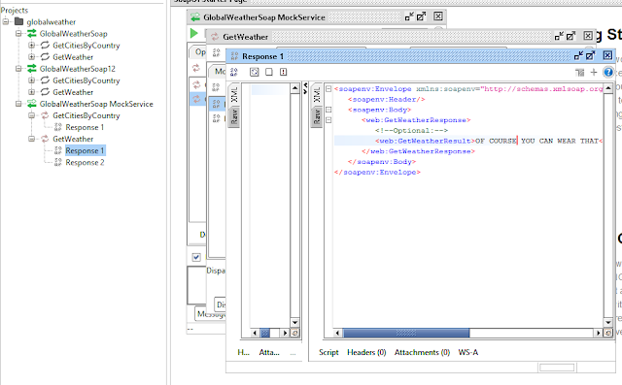This screenshot has height=385, width=622.
Task: Select the globalweather project label
Action: tap(52, 21)
